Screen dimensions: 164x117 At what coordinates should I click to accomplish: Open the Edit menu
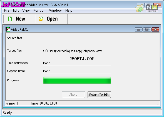click(16, 11)
